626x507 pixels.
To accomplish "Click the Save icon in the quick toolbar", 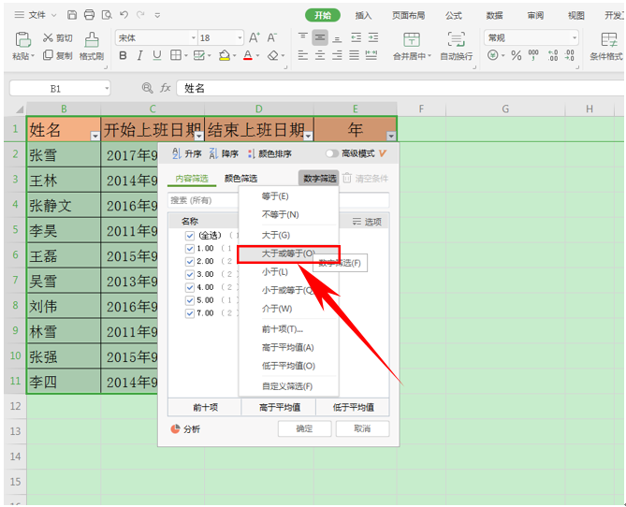I will [72, 15].
